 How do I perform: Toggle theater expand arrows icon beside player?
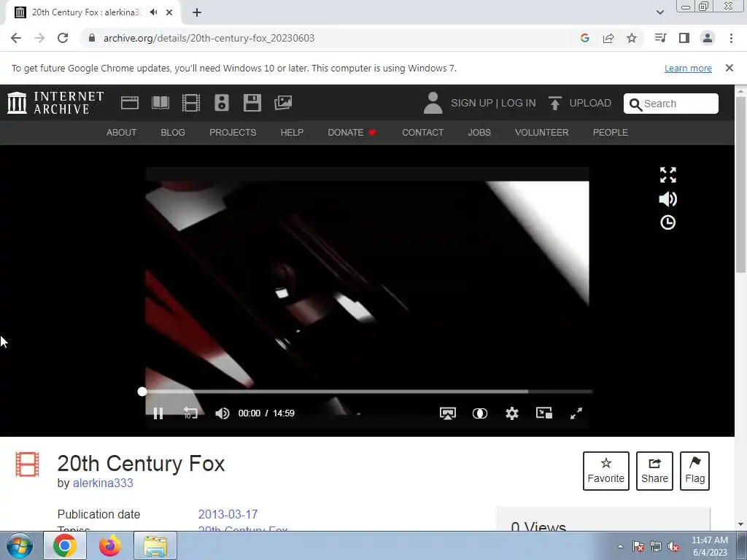(x=668, y=175)
